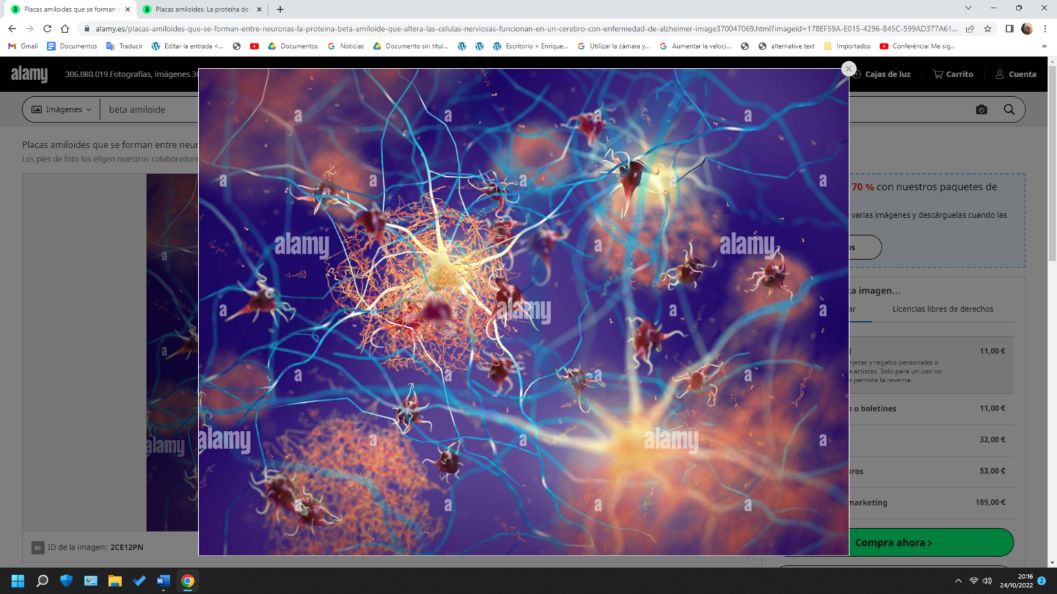Close the first Placas amiloides tab
Screen dimensions: 1057x594
coord(127,10)
